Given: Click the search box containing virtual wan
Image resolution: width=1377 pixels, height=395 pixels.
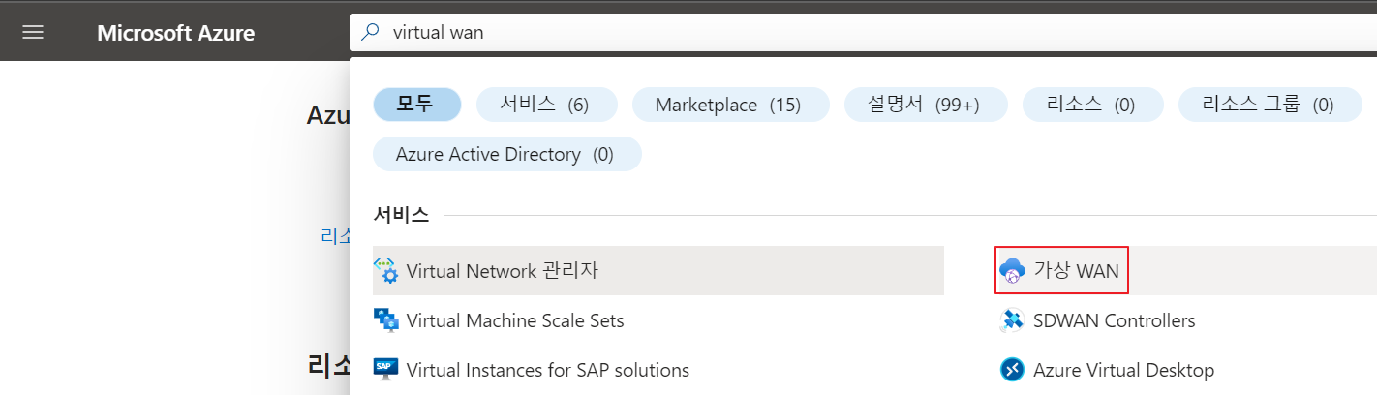Looking at the screenshot, I should pyautogui.click(x=863, y=32).
